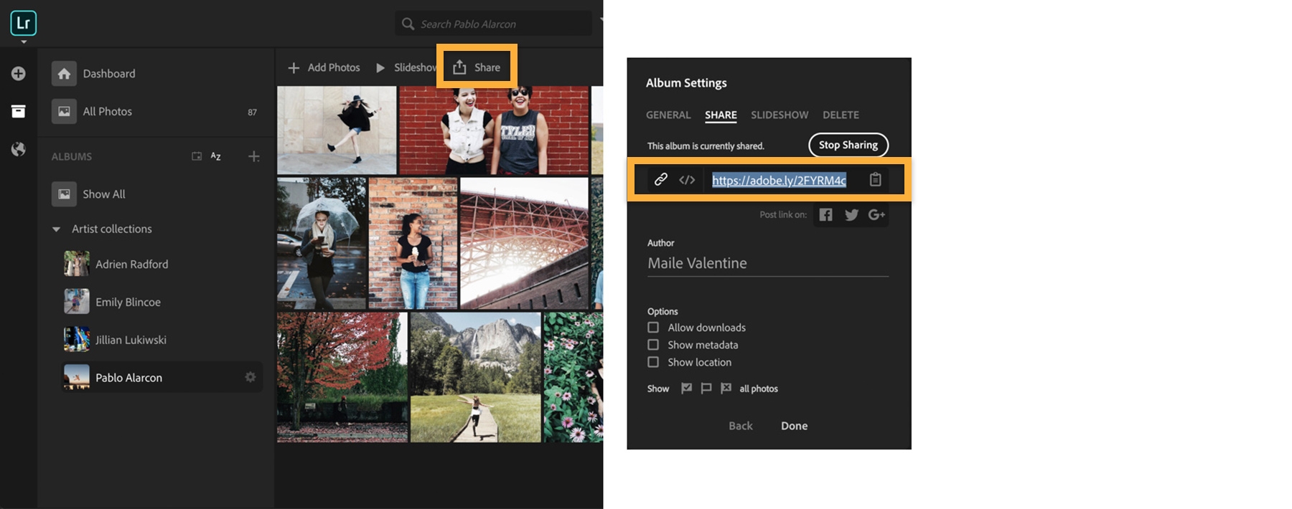Open the Pablo Alarcon album settings gear
The image size is (1292, 509).
coord(251,377)
